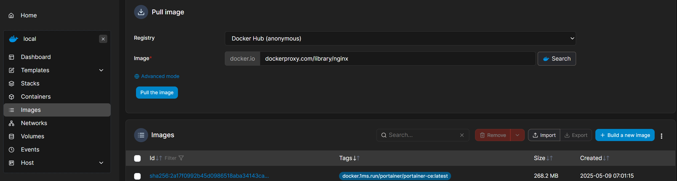Focus the Image name input field
This screenshot has width=677, height=181.
point(398,59)
